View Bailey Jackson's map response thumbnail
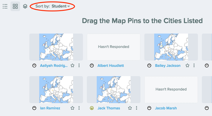 171,47
